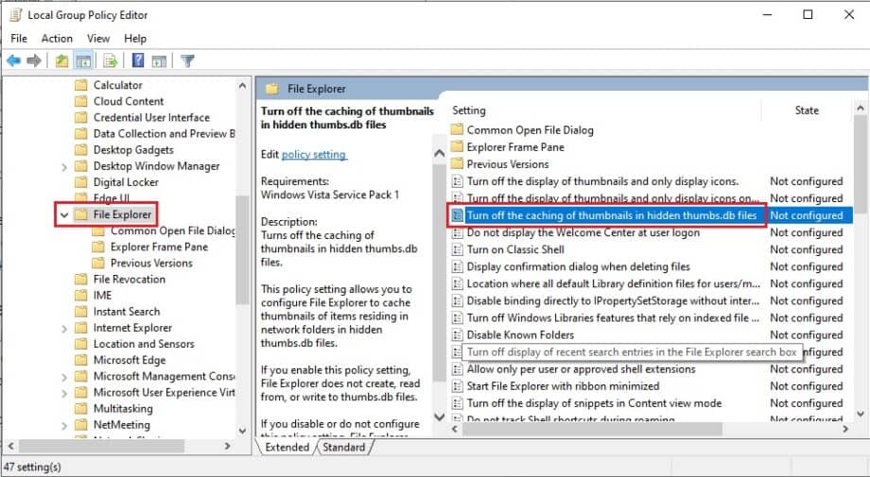
Task: Switch to the Standard tab
Action: coord(343,448)
